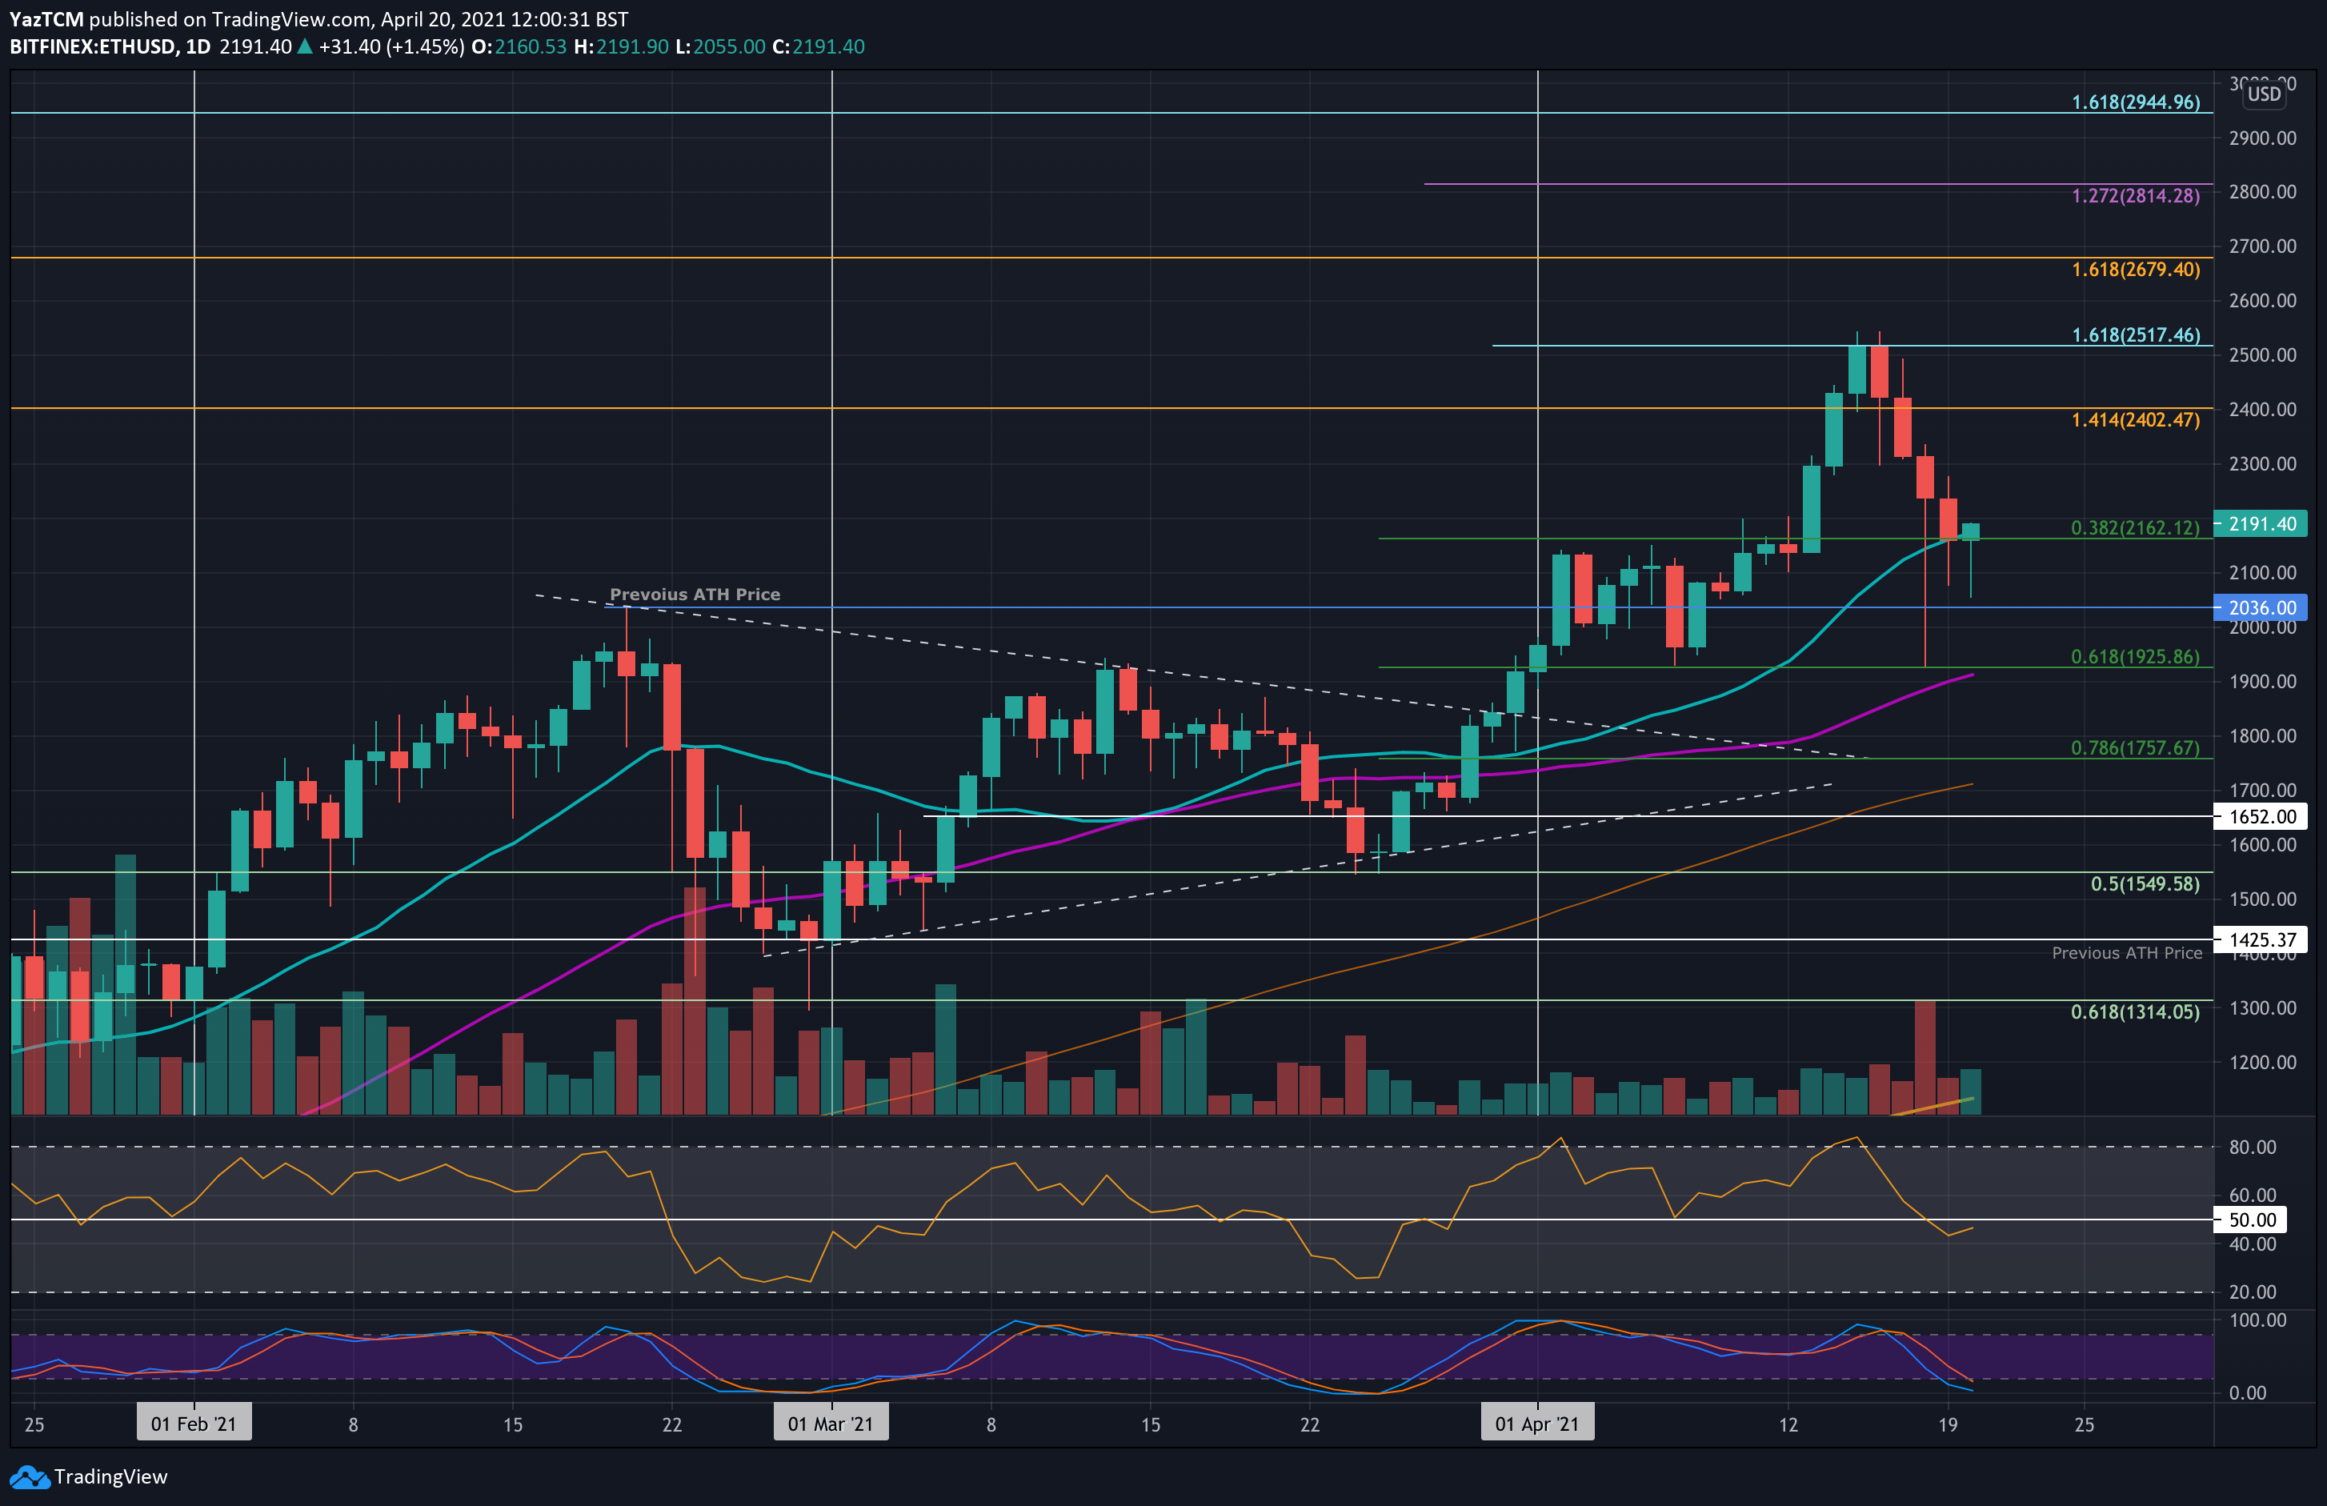Click the 'Previous ATH Price' label near 1425
The image size is (2327, 1506).
click(x=2127, y=952)
